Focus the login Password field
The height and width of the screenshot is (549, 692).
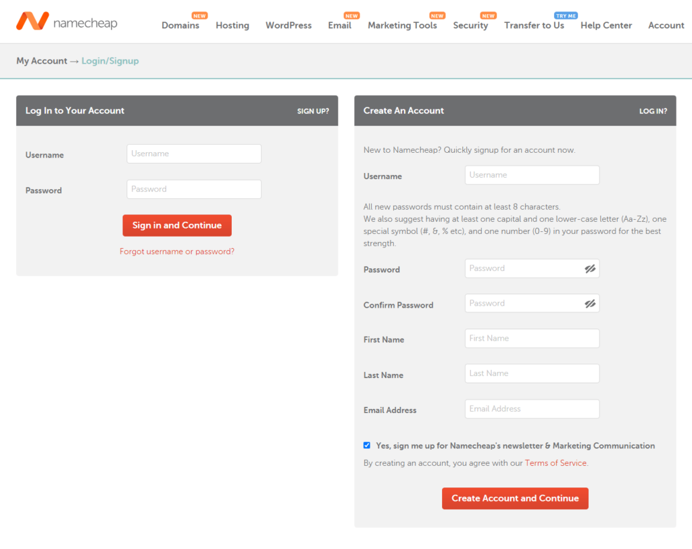tap(194, 189)
